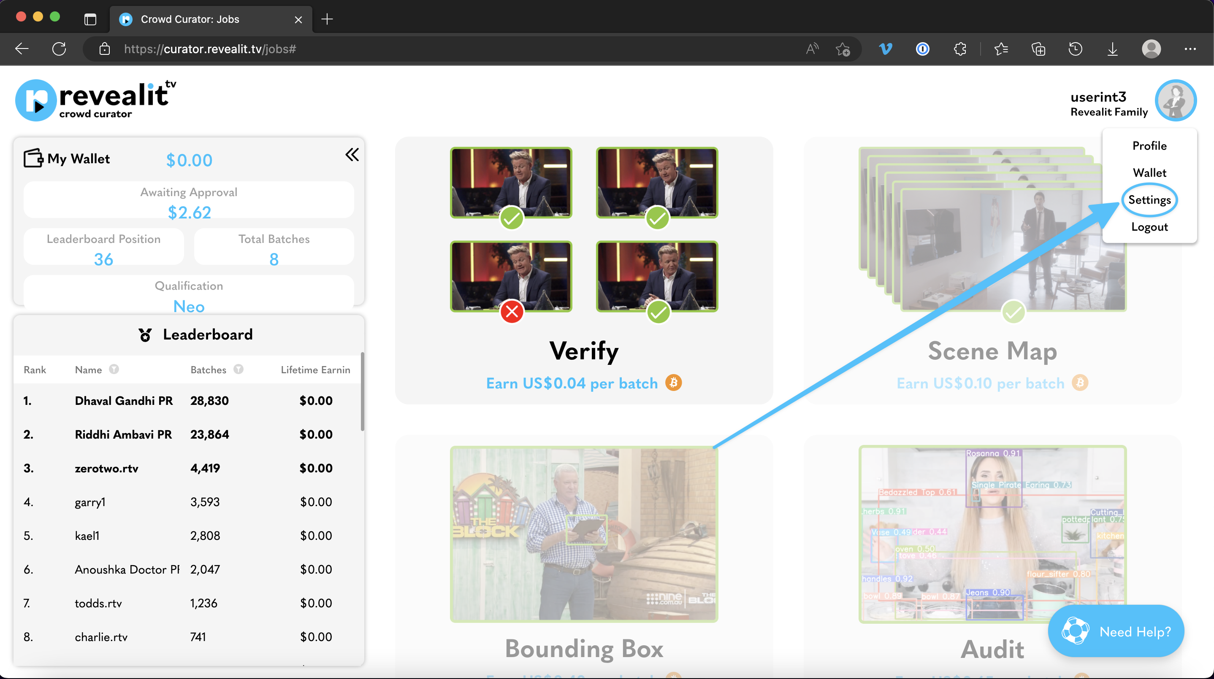Click the red X mark on Verify thumbnail
Image resolution: width=1214 pixels, height=679 pixels.
(x=512, y=312)
